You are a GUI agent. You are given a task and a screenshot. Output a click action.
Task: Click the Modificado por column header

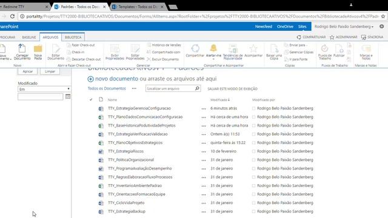tap(264, 99)
